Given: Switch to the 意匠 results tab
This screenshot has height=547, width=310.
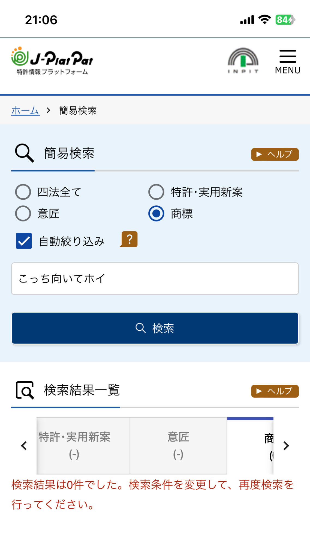Looking at the screenshot, I should pyautogui.click(x=178, y=446).
